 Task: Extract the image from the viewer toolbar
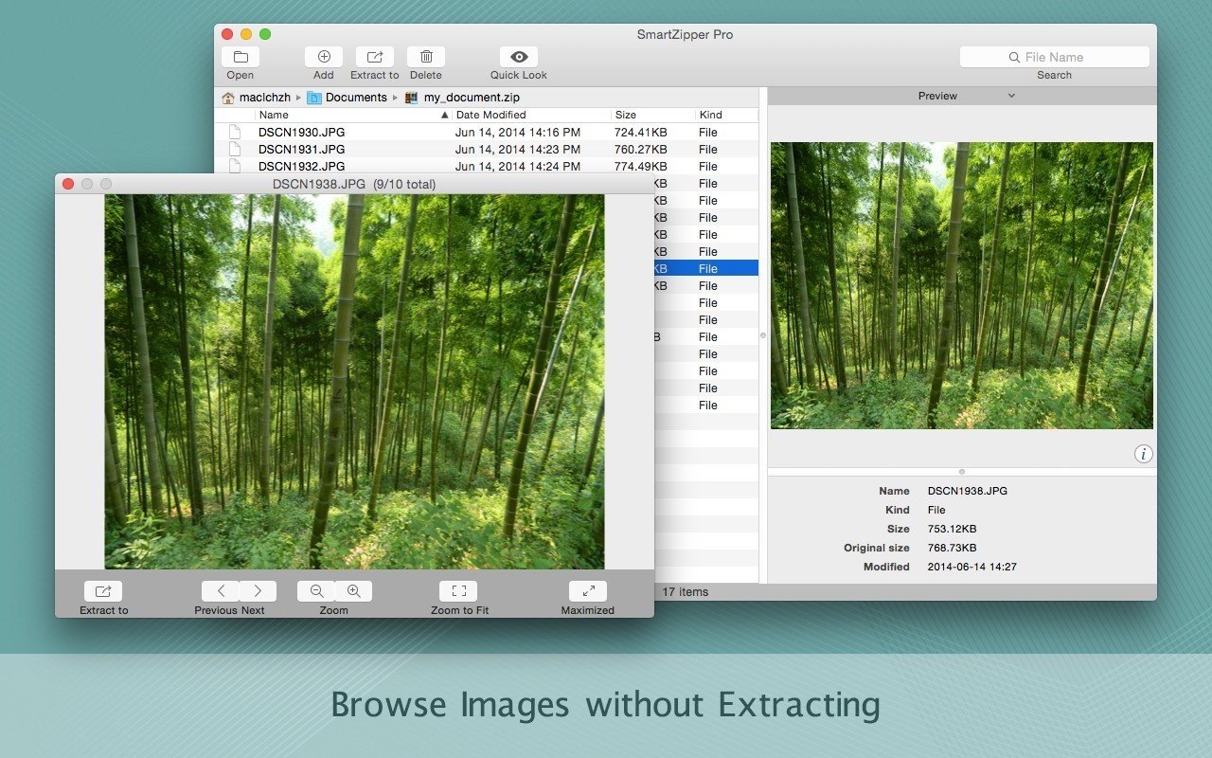(x=103, y=591)
